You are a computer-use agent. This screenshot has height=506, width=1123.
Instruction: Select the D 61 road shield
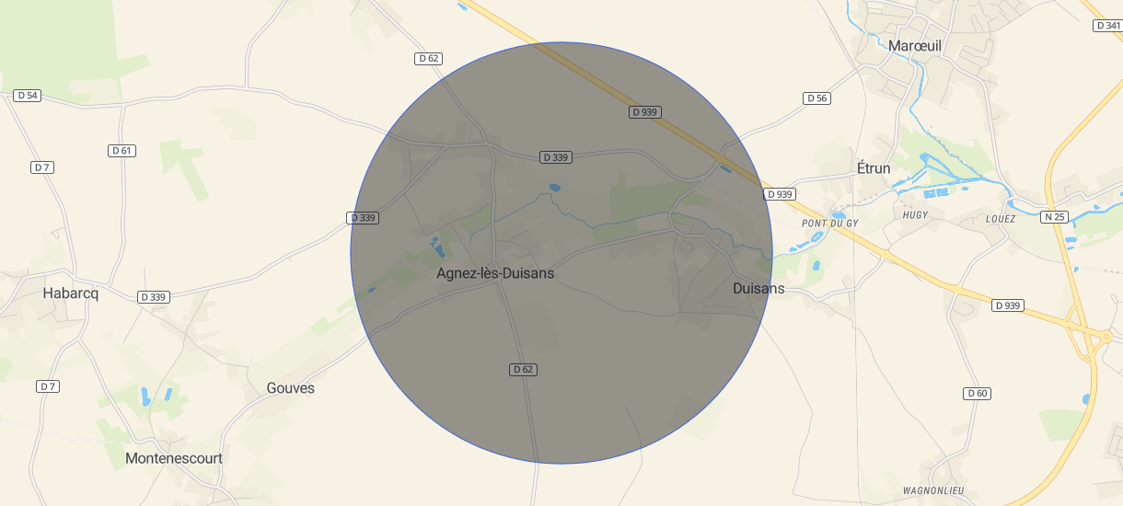point(122,151)
